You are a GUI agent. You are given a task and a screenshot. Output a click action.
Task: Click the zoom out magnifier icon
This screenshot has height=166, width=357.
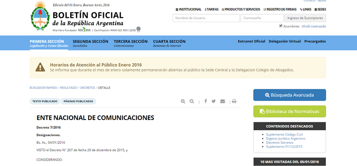pyautogui.click(x=192, y=101)
